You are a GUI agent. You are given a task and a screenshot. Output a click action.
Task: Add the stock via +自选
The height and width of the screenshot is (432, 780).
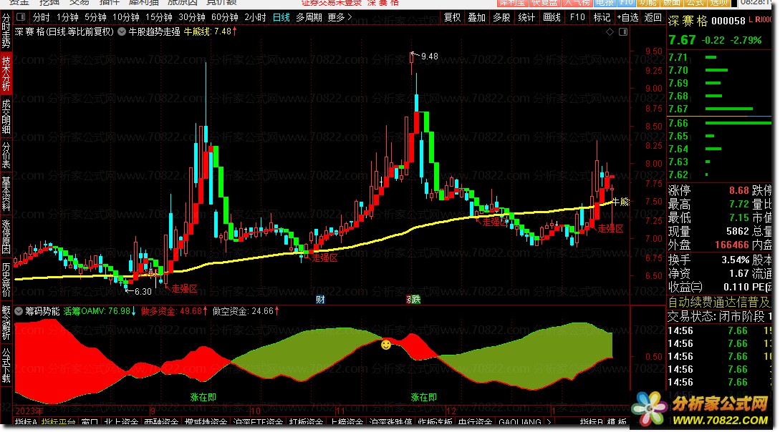click(x=627, y=17)
